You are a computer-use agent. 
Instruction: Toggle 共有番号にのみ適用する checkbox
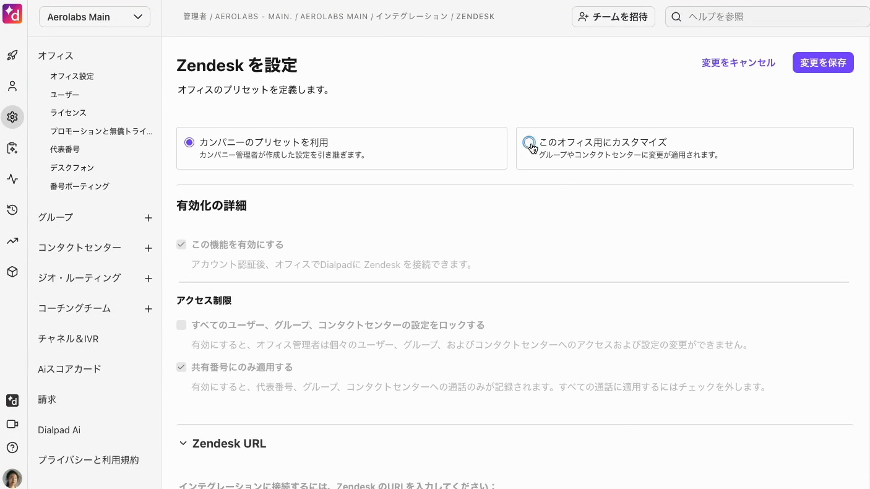point(181,367)
